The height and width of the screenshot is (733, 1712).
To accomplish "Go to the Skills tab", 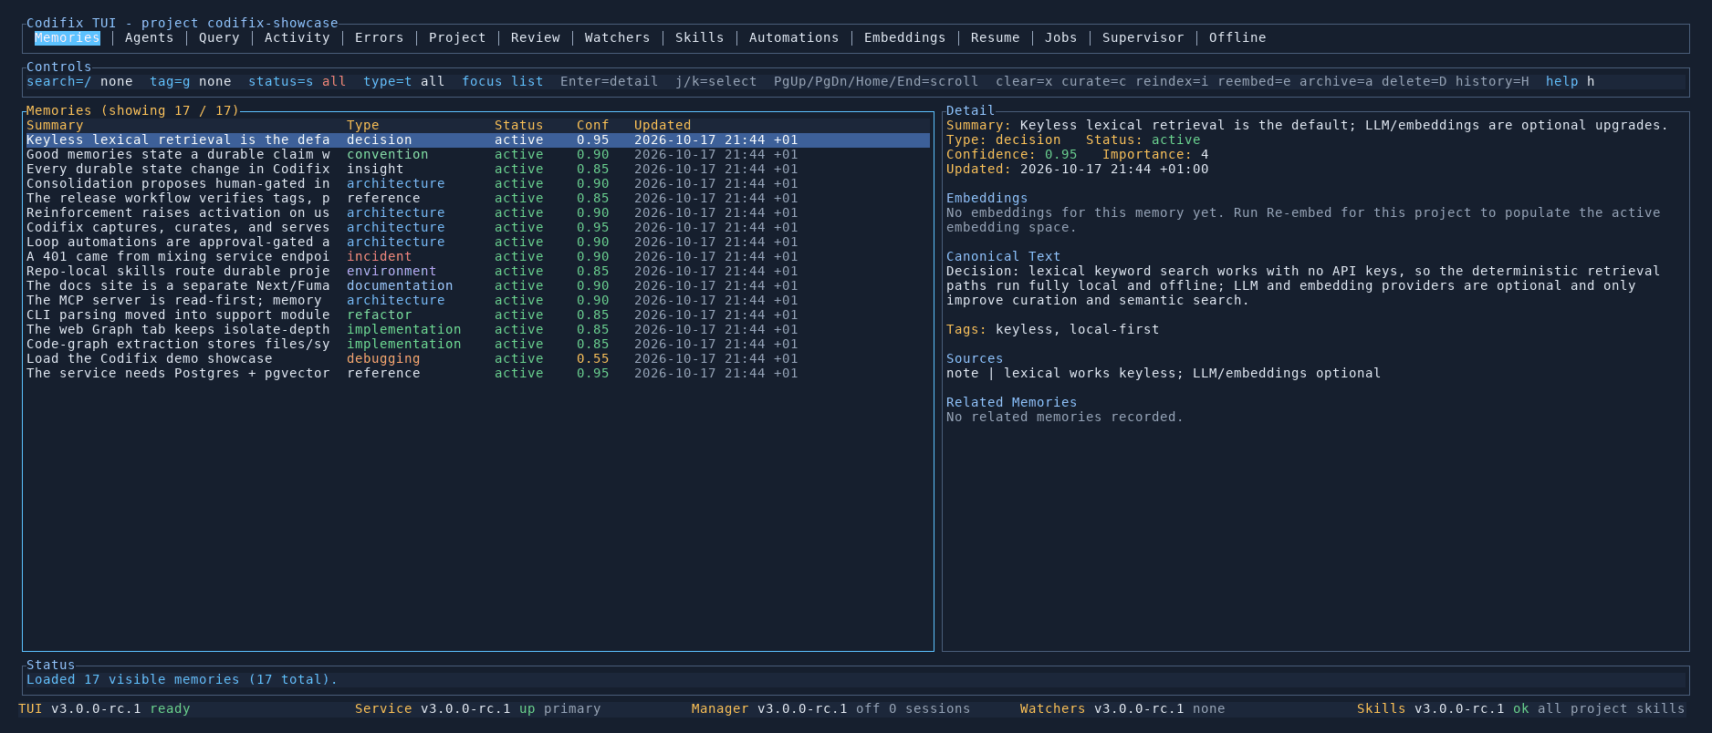I will [699, 38].
